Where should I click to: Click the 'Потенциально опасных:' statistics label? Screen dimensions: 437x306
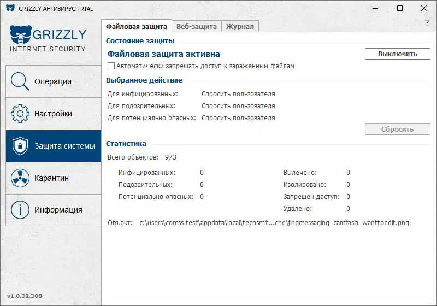[156, 197]
